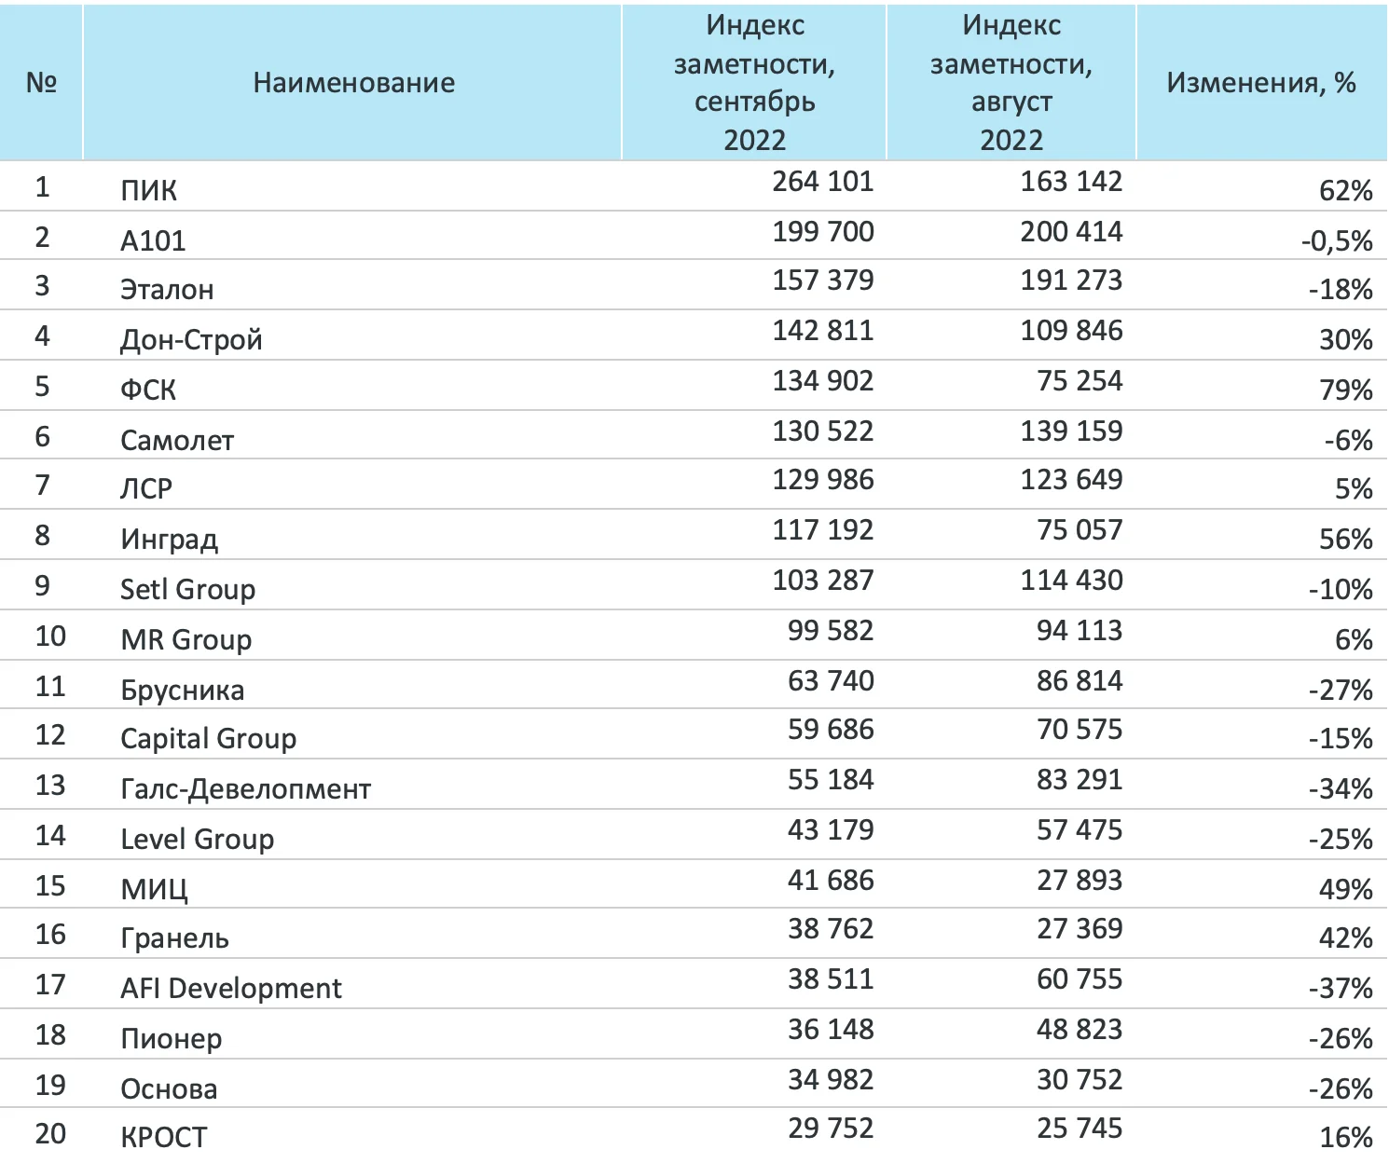Select ФСК's 79% change value
Viewport: 1389px width, 1163px height.
click(x=1345, y=390)
